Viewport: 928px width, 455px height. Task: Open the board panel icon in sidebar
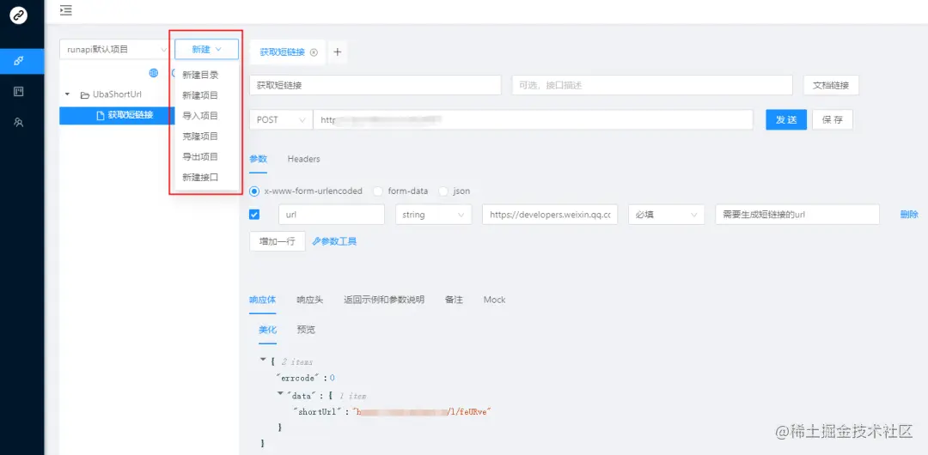tap(19, 92)
